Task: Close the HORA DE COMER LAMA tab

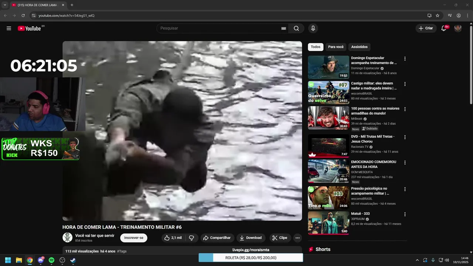Action: point(63,5)
